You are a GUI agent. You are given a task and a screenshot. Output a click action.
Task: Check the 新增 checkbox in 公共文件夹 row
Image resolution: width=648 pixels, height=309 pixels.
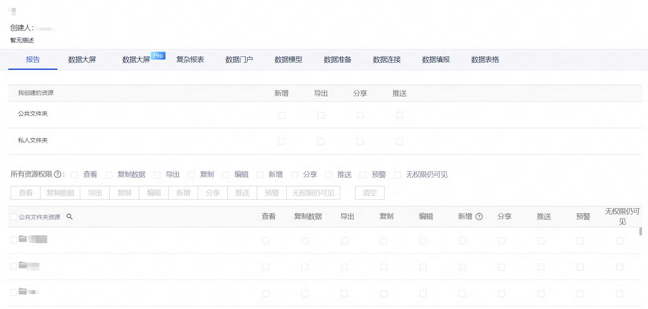tap(282, 115)
